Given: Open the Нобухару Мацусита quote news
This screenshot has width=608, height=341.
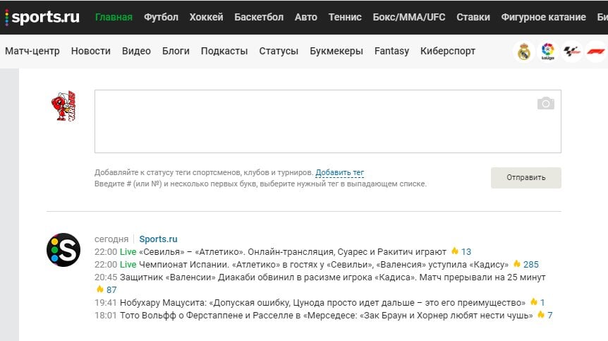Looking at the screenshot, I should [x=322, y=303].
